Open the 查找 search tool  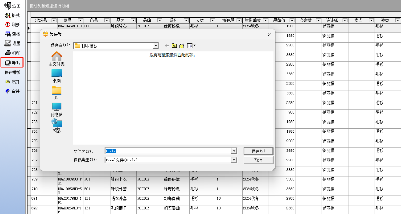tap(12, 34)
